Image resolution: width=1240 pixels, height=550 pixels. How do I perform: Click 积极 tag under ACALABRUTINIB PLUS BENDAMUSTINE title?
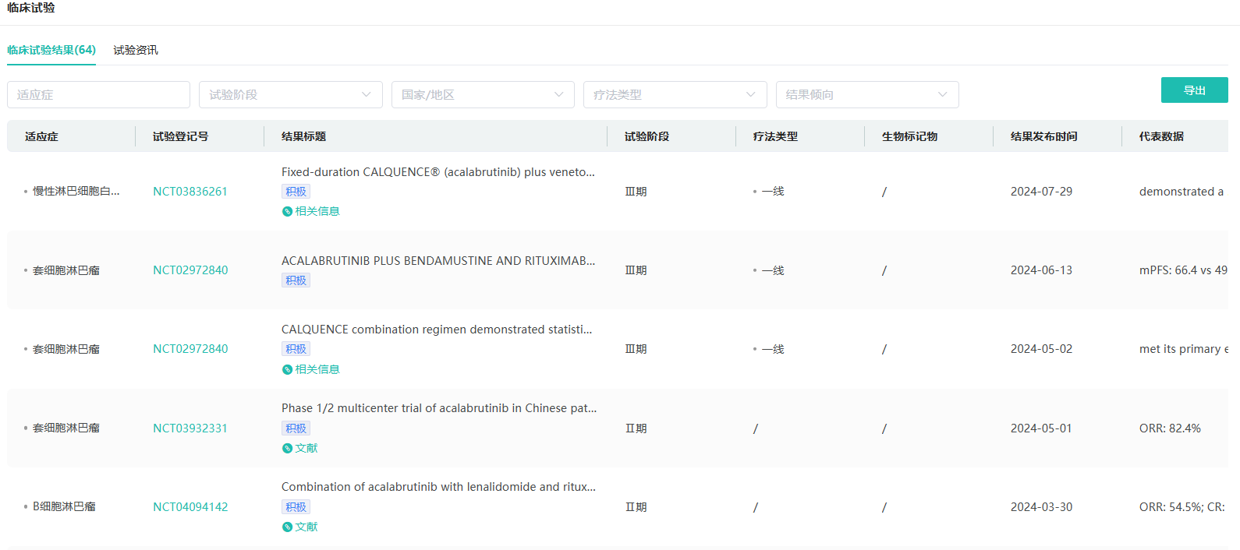click(296, 280)
